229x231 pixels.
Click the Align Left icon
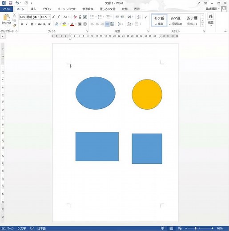(92, 24)
